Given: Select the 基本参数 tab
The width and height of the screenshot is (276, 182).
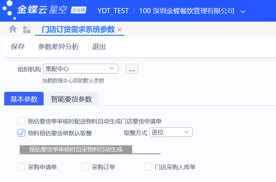Looking at the screenshot, I should (x=24, y=99).
